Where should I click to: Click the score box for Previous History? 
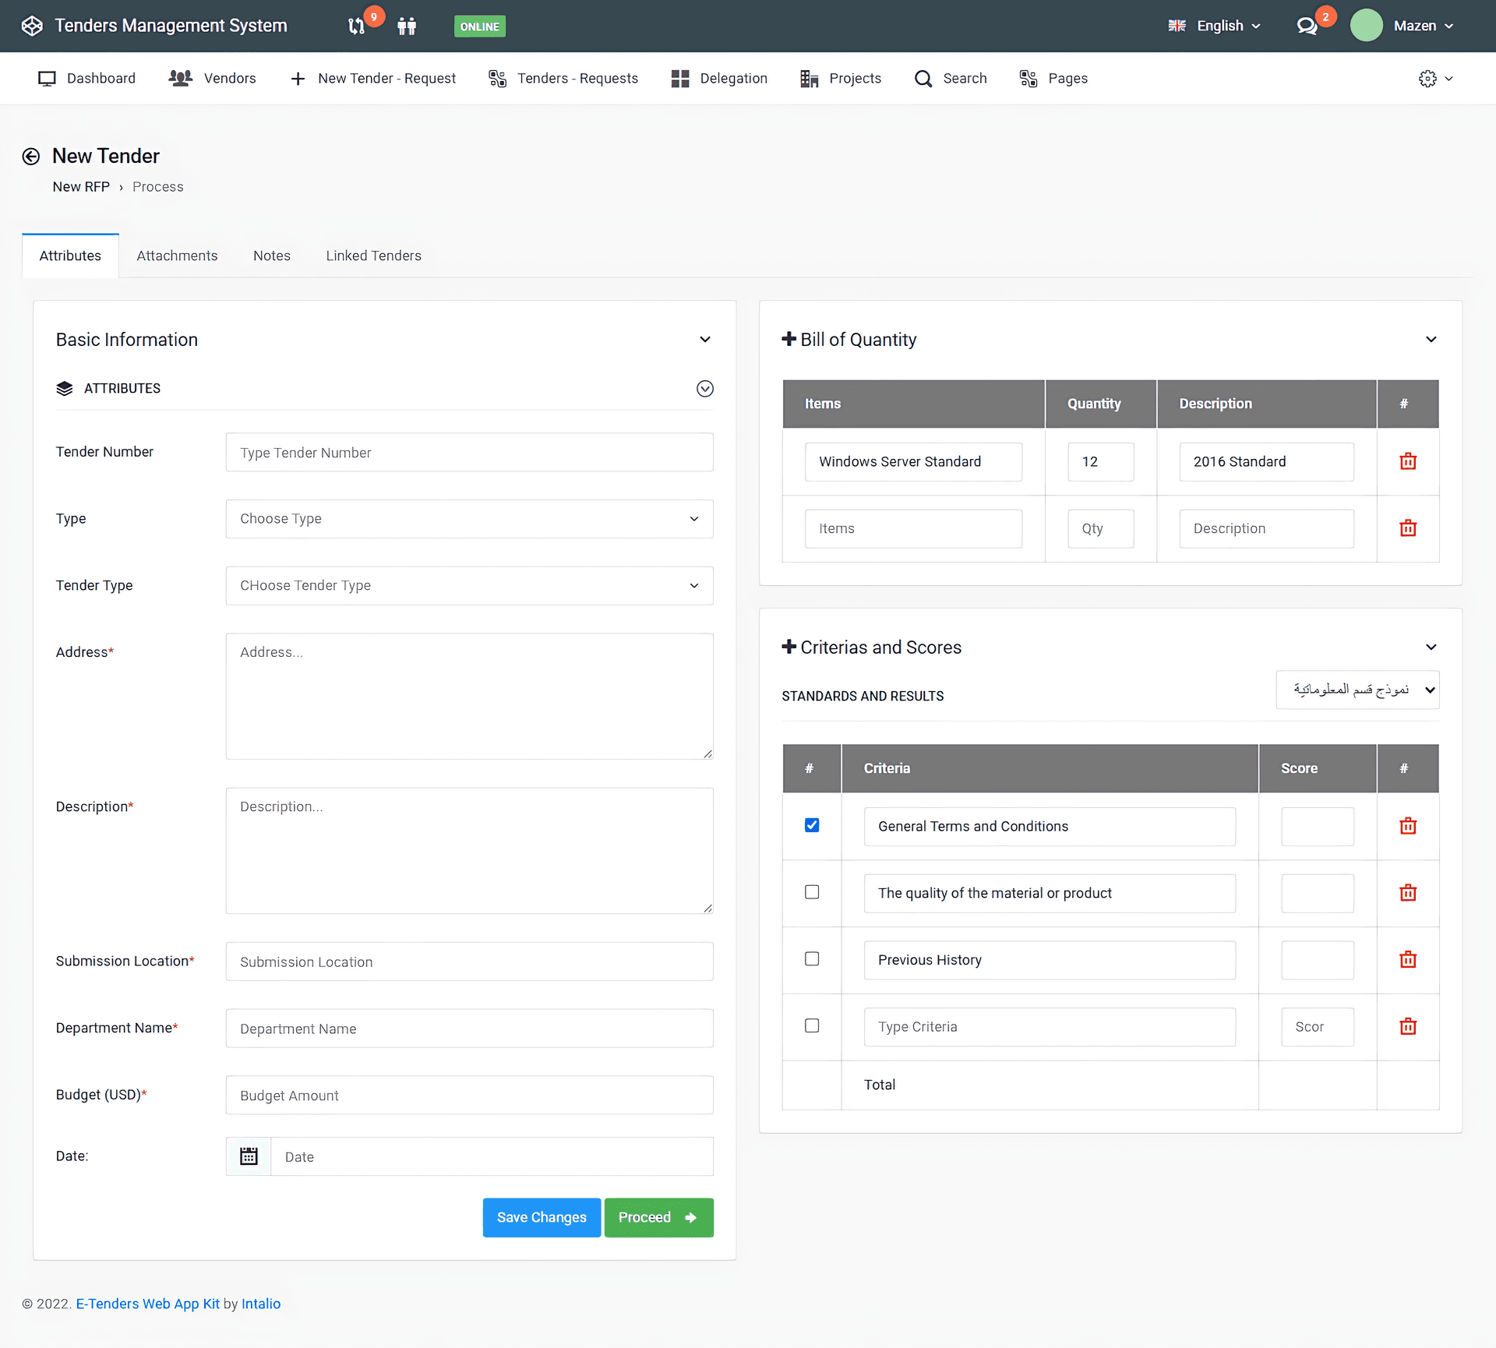1317,960
